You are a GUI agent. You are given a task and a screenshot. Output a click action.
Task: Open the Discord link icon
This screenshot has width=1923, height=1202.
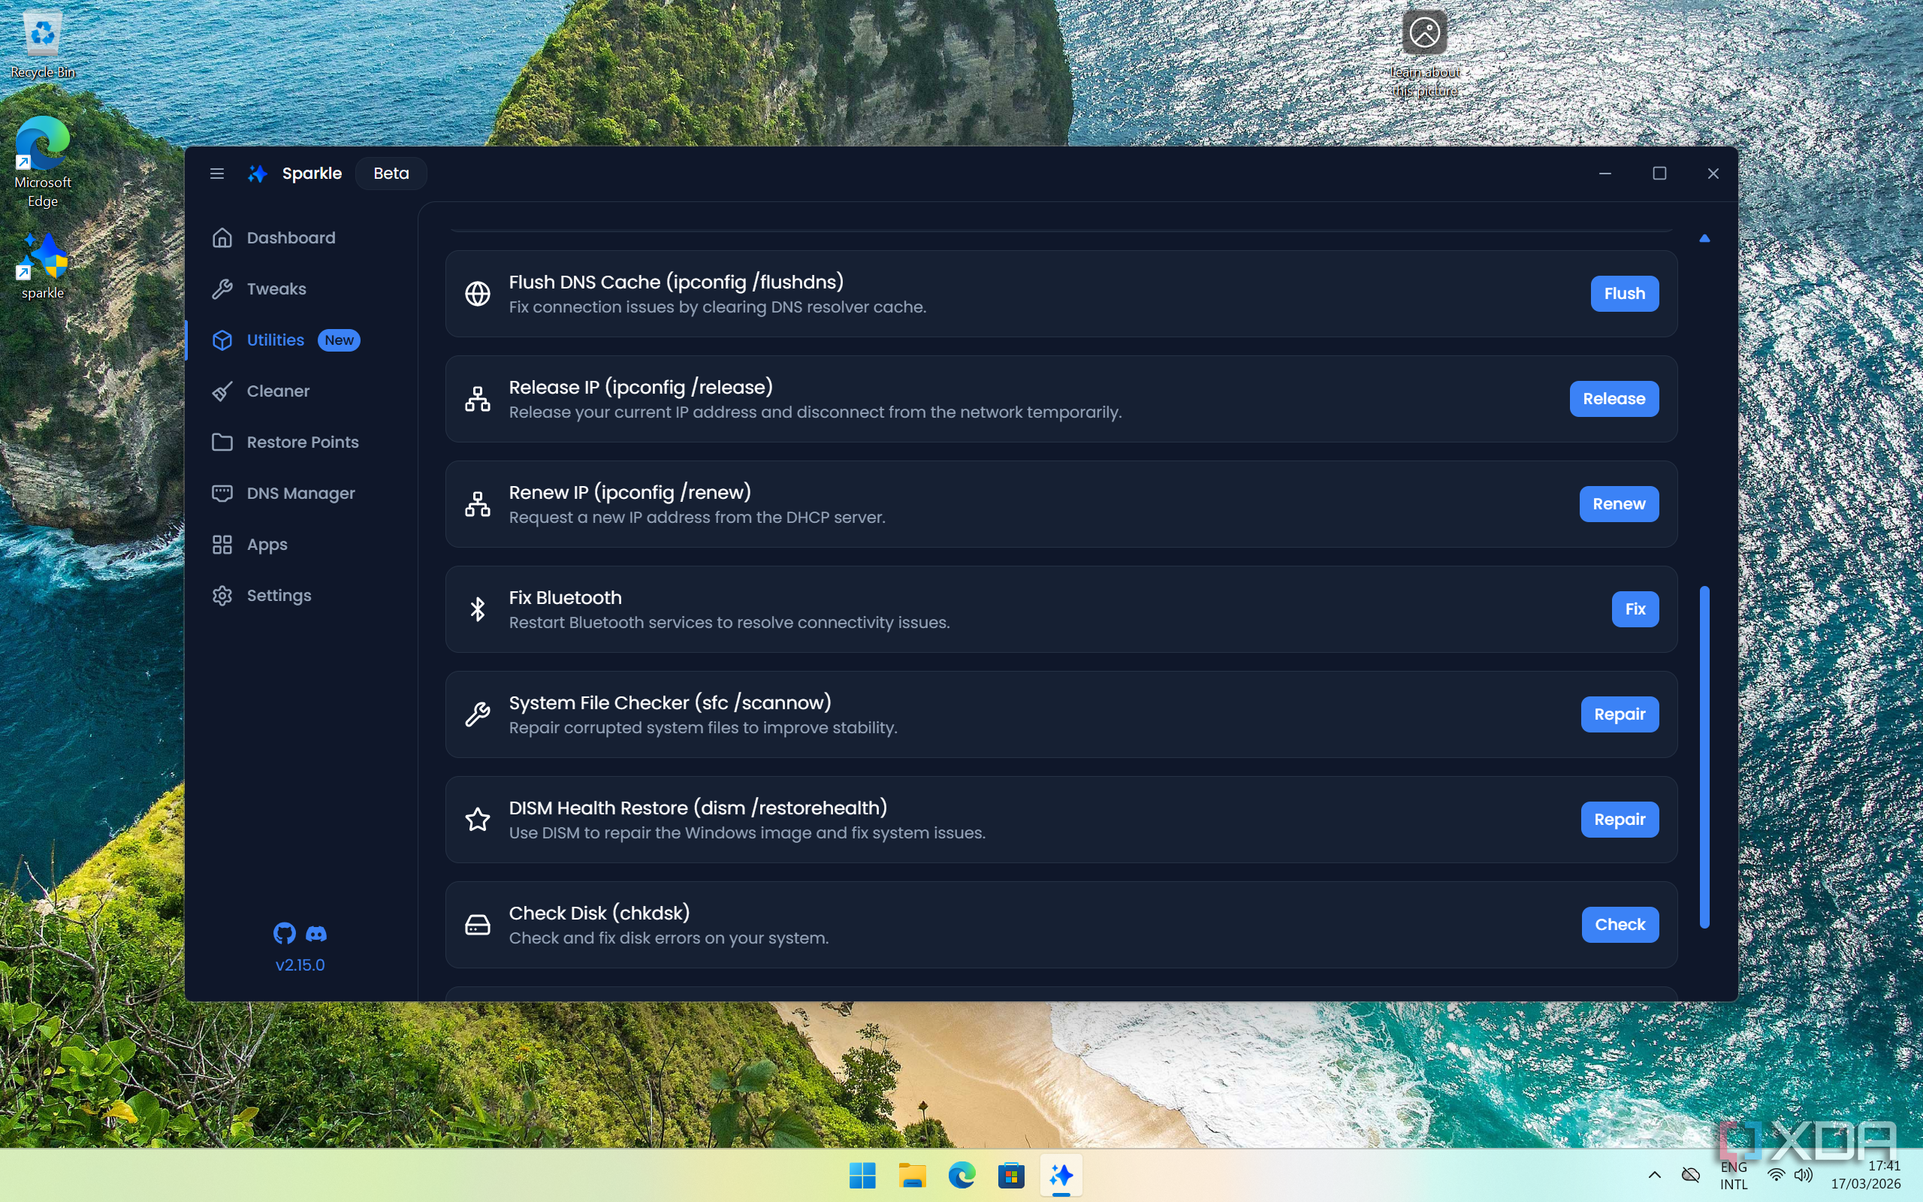316,933
